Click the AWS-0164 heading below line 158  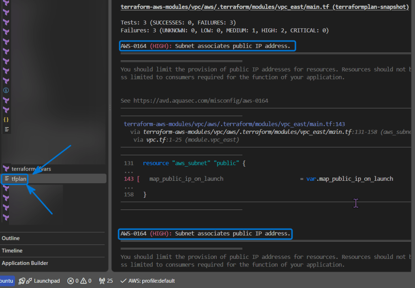click(x=205, y=233)
